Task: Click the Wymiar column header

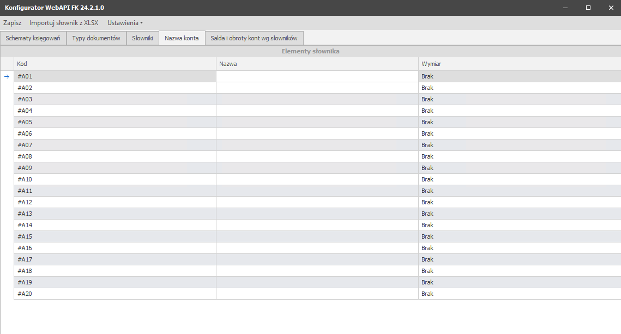Action: pyautogui.click(x=518, y=64)
